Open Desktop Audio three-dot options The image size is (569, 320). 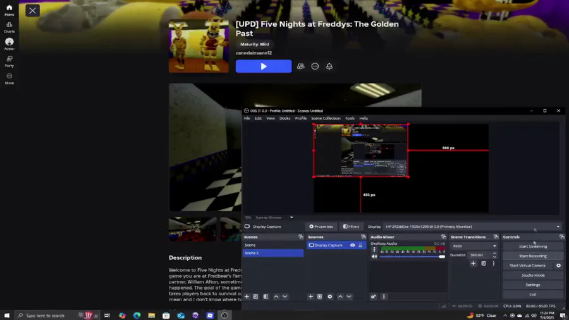(374, 250)
